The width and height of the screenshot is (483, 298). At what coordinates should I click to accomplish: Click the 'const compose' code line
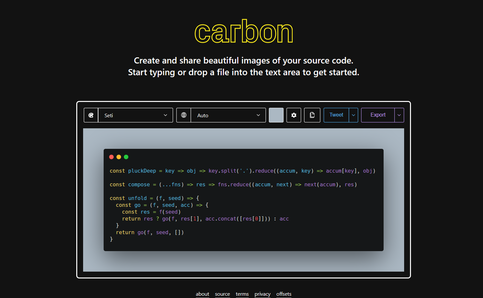tap(233, 185)
